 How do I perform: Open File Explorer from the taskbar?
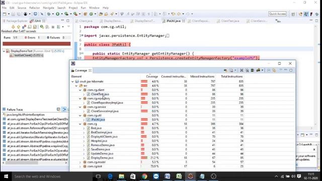(x=122, y=176)
